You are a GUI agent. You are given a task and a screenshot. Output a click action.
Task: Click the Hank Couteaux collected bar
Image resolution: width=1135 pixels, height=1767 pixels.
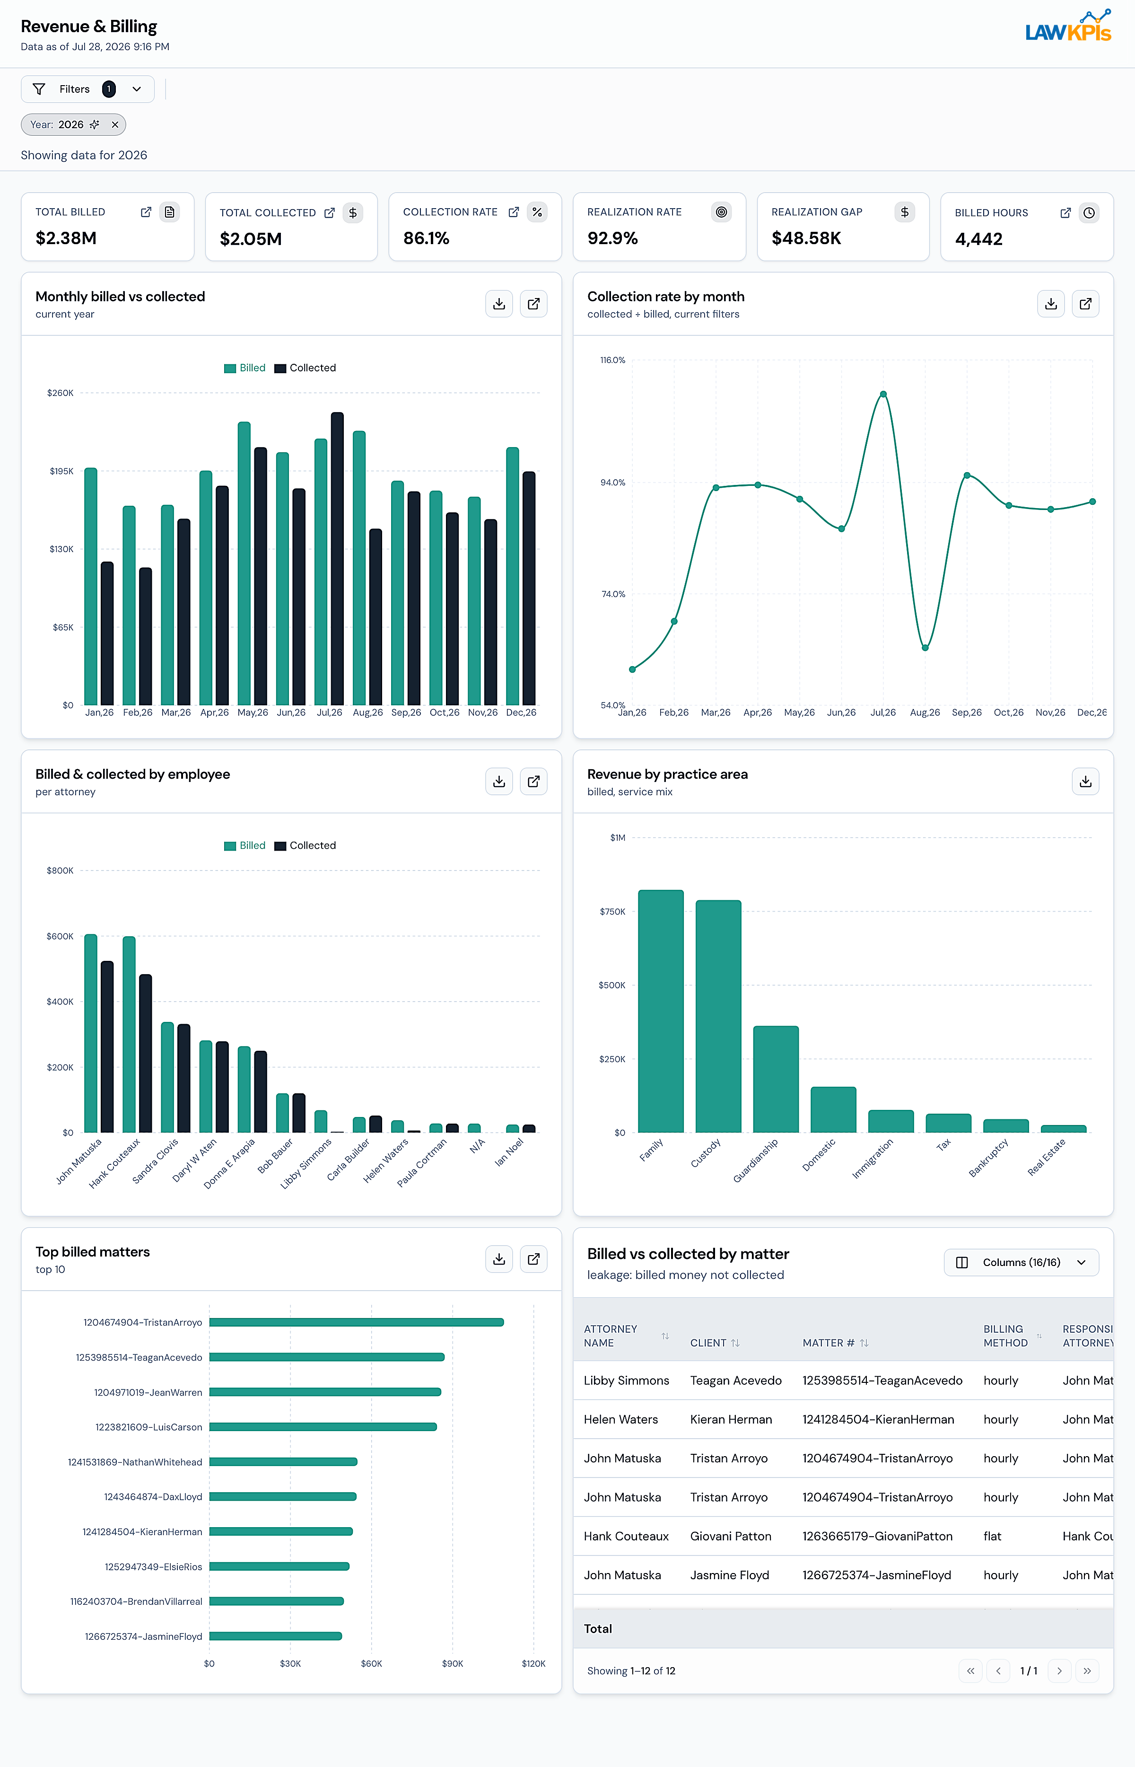coord(145,1054)
